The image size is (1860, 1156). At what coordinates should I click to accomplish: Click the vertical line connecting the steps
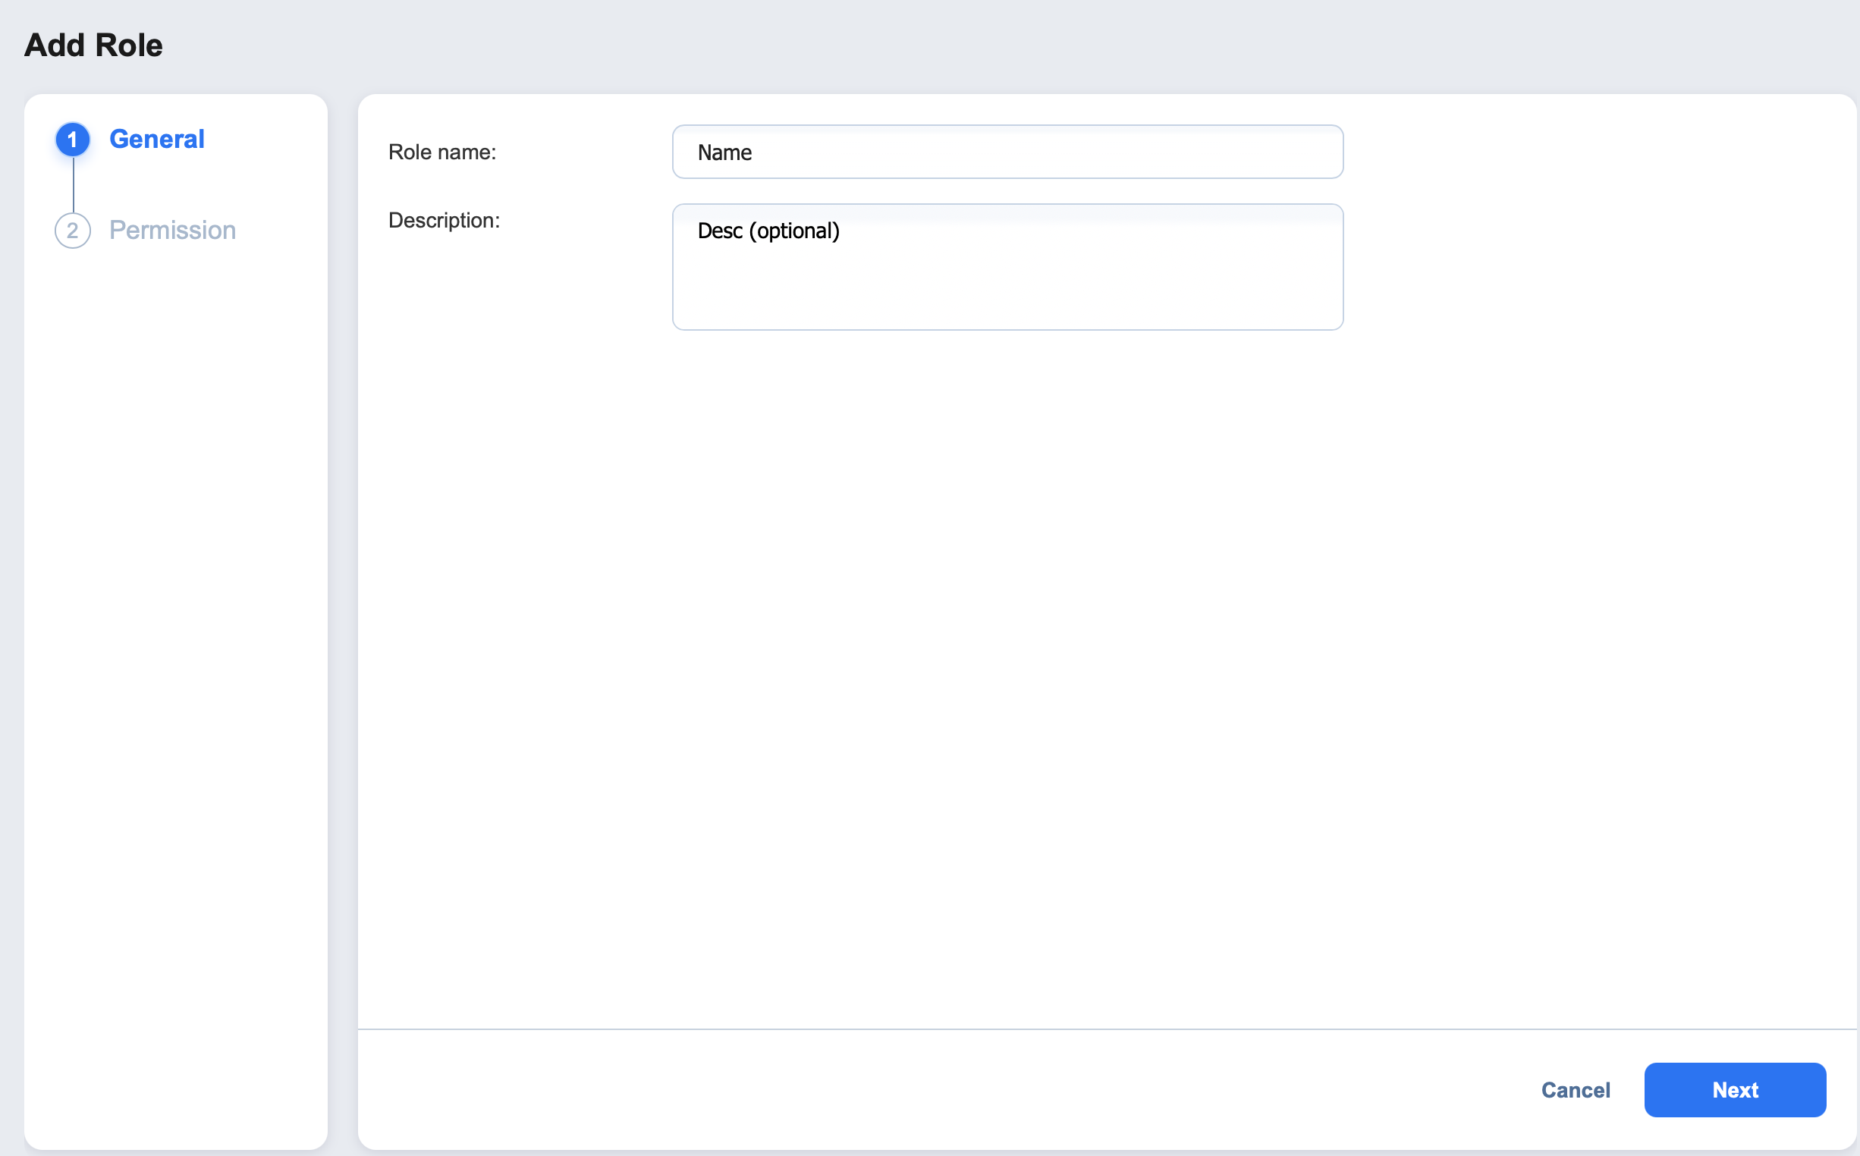[74, 185]
